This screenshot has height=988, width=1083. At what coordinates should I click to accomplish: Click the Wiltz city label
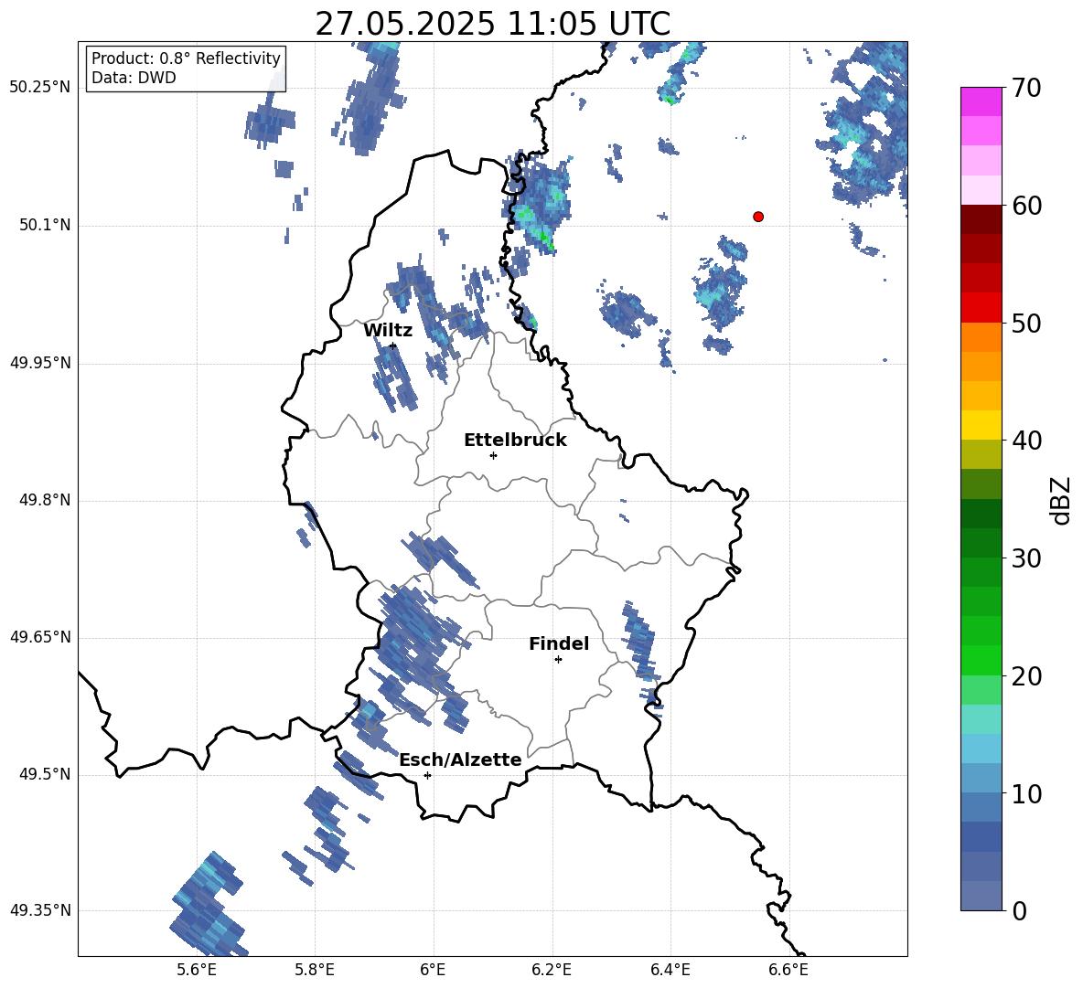(x=388, y=330)
